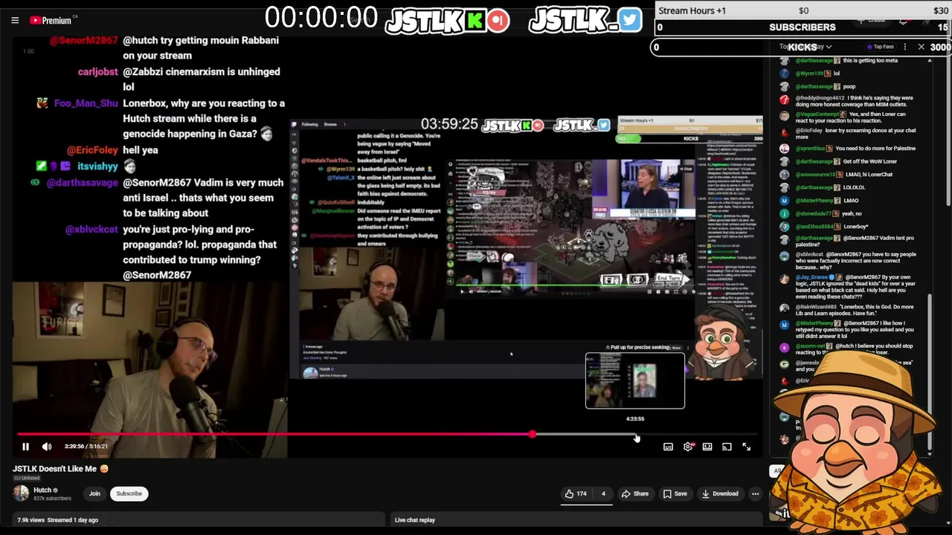Click the red scrubber handle on progress bar
This screenshot has width=952, height=535.
[x=532, y=435]
